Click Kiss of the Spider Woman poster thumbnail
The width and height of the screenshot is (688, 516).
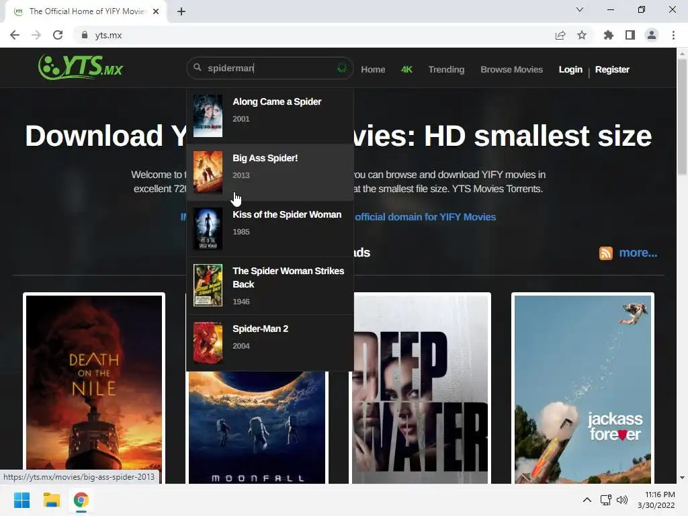(x=208, y=228)
